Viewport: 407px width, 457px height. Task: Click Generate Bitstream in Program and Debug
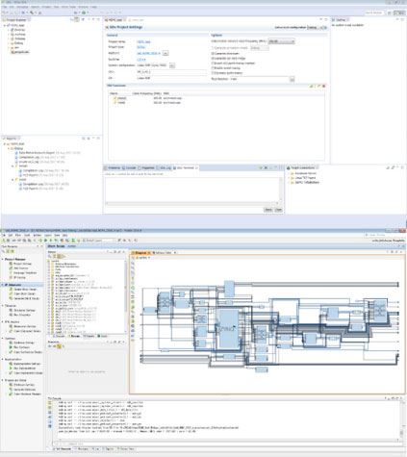pyautogui.click(x=22, y=390)
